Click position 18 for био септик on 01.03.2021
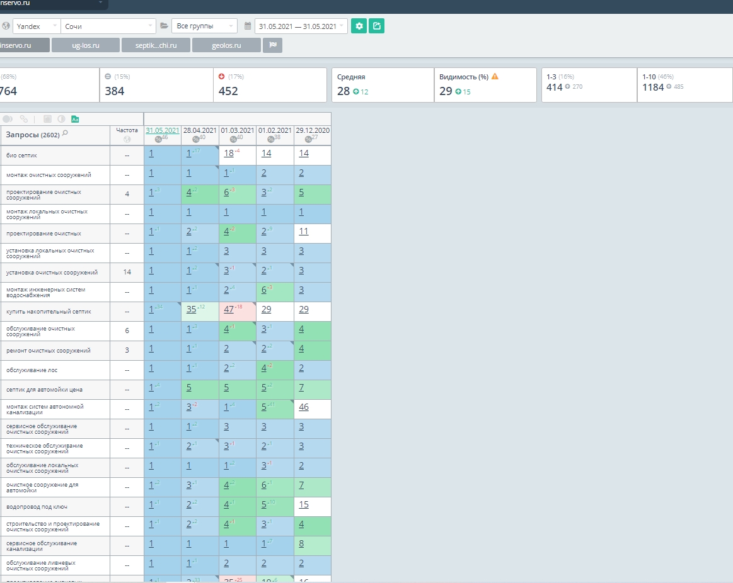733x583 pixels. pyautogui.click(x=229, y=153)
